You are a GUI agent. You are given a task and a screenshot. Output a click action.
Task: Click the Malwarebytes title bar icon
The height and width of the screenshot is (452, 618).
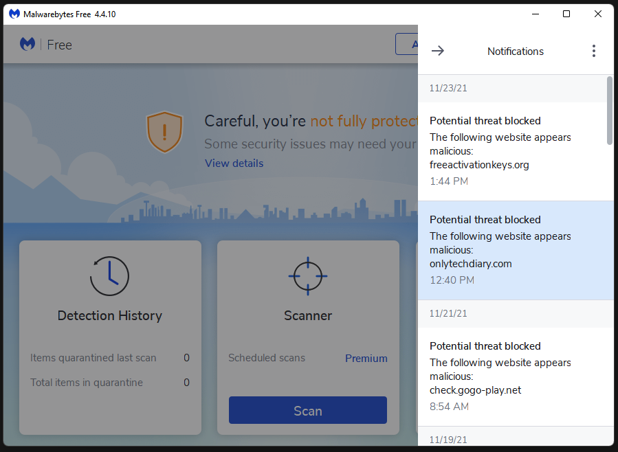click(x=14, y=14)
